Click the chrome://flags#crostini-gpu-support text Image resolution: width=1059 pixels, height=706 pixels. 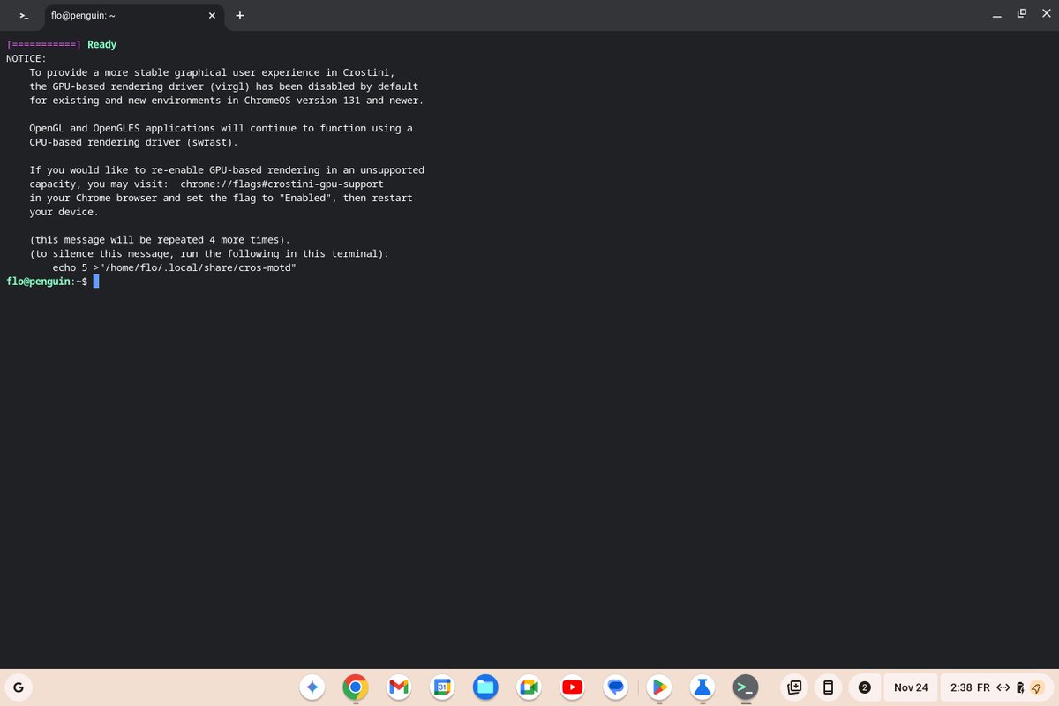(282, 184)
